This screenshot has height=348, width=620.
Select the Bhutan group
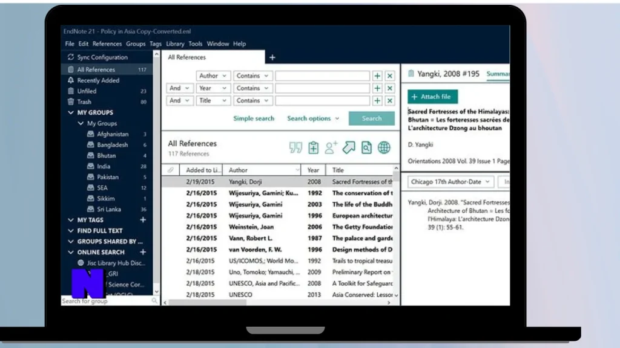(x=107, y=155)
